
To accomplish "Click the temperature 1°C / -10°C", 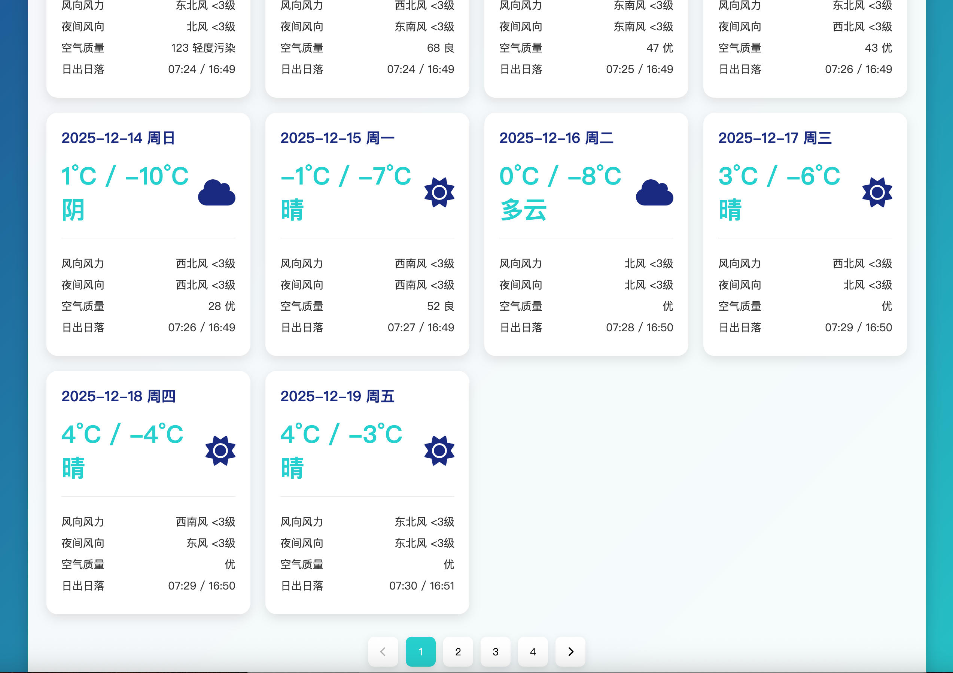I will (125, 176).
